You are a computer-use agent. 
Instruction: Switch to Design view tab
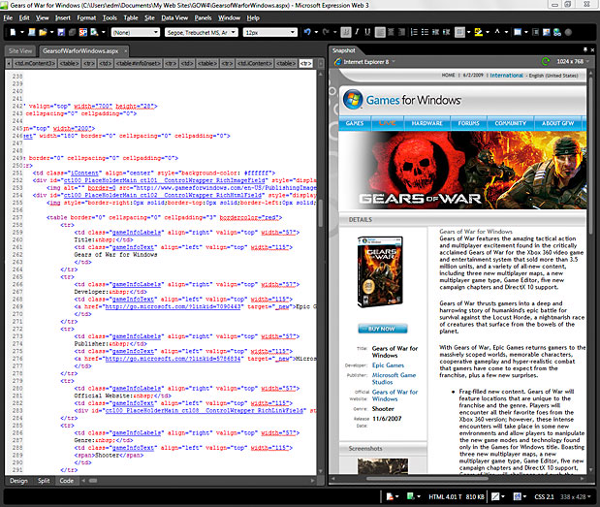18,480
